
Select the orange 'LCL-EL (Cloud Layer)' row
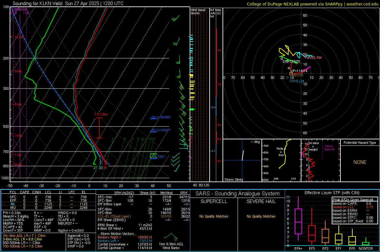(144, 216)
